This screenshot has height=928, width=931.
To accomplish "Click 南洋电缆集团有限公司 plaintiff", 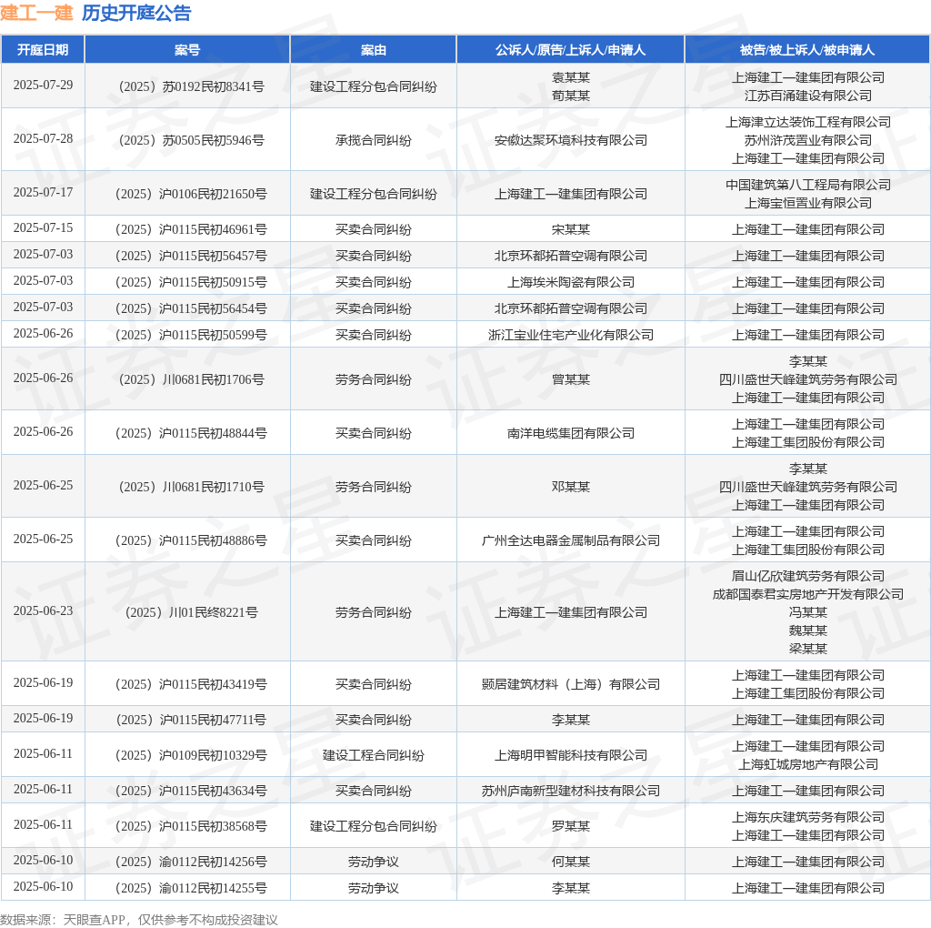I will tap(571, 433).
